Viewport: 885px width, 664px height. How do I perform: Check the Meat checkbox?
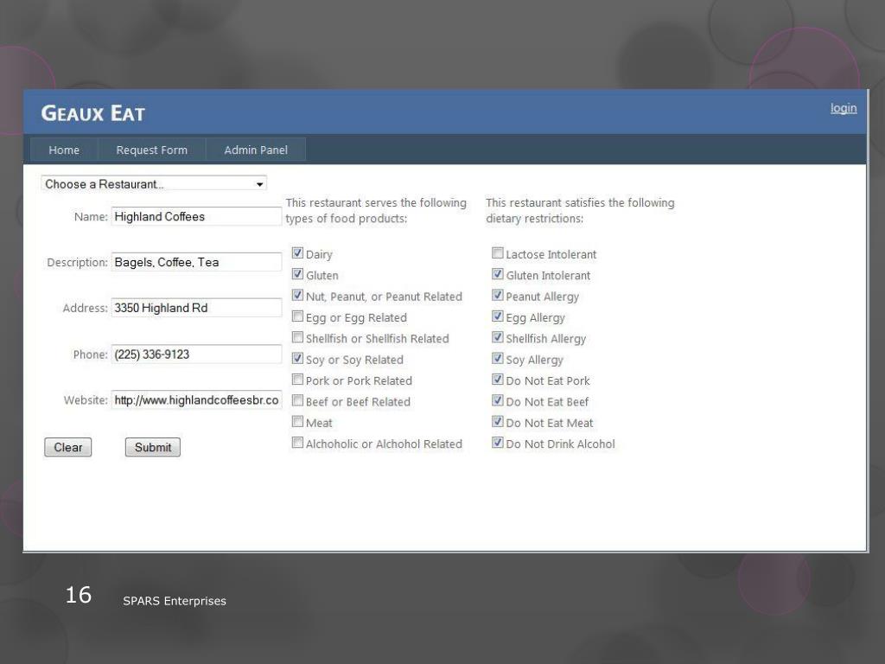coord(297,421)
